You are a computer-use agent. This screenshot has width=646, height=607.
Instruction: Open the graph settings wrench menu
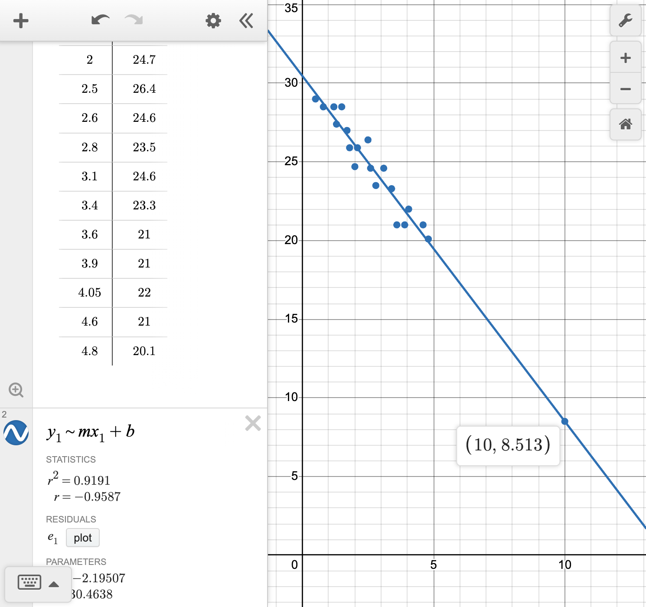coord(626,20)
